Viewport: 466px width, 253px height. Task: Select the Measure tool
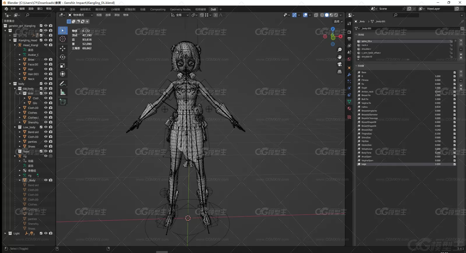63,93
